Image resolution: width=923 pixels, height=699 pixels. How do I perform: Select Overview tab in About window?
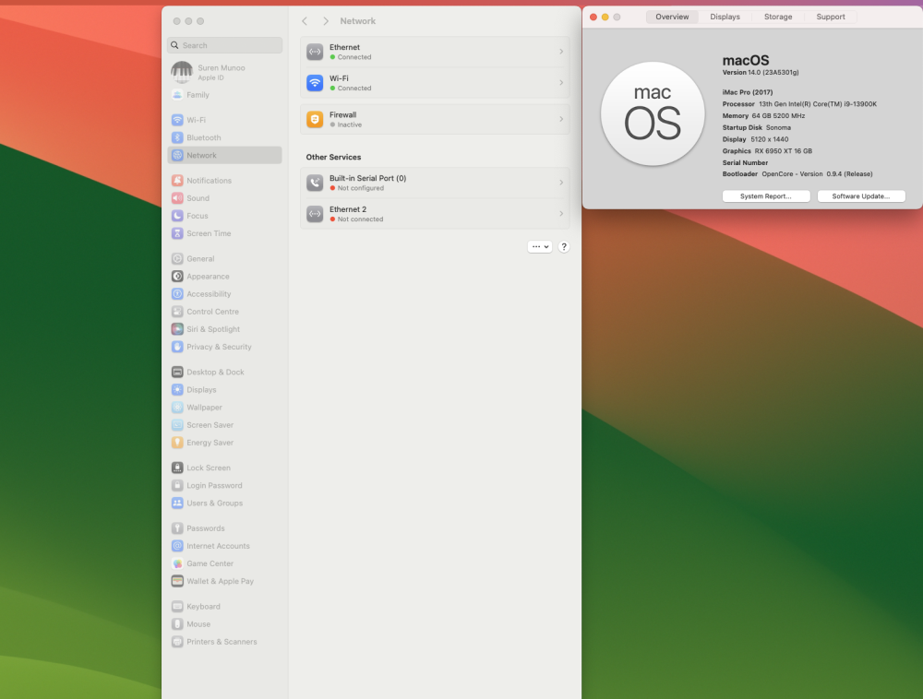[x=672, y=17]
